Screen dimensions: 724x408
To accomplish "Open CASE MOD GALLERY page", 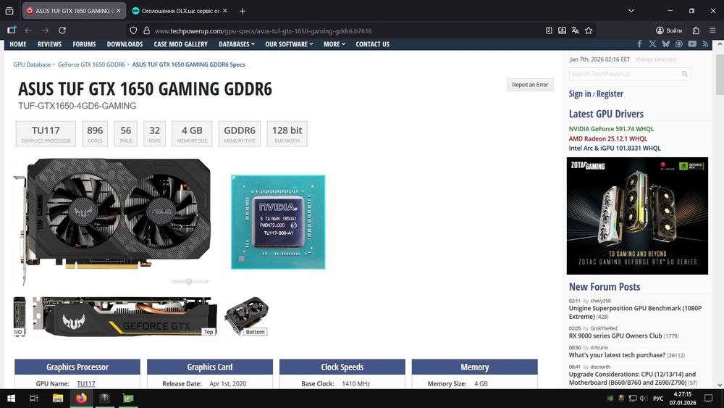I will [x=180, y=44].
